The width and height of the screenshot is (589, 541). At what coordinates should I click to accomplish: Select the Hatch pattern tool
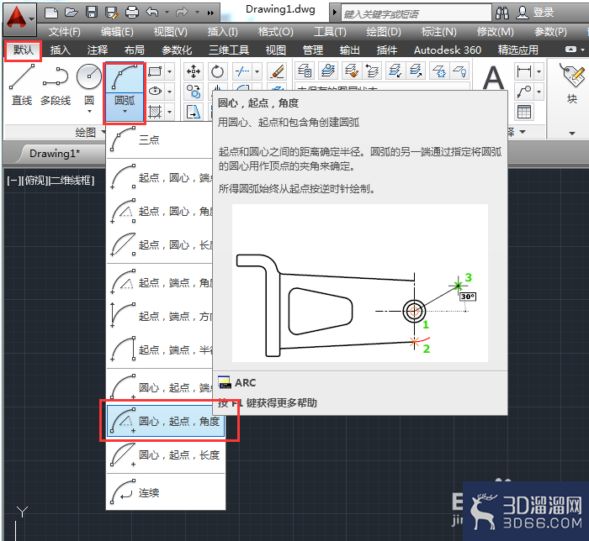pyautogui.click(x=155, y=112)
